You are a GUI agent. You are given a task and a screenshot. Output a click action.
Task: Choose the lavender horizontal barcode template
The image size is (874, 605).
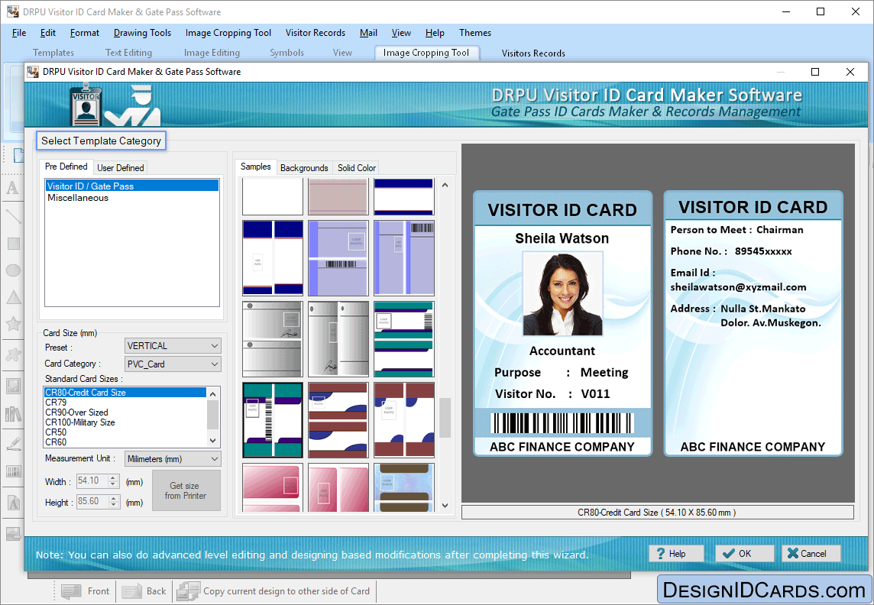pyautogui.click(x=338, y=258)
